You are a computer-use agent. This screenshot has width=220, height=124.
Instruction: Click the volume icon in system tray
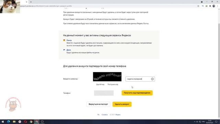tap(197, 122)
